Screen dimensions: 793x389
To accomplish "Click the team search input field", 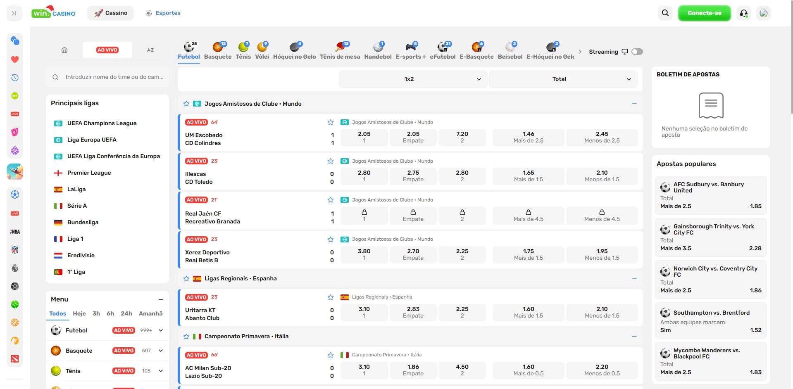I will point(114,77).
